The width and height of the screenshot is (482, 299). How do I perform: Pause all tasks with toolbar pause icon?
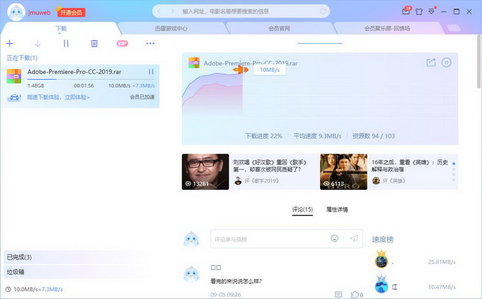click(x=66, y=43)
